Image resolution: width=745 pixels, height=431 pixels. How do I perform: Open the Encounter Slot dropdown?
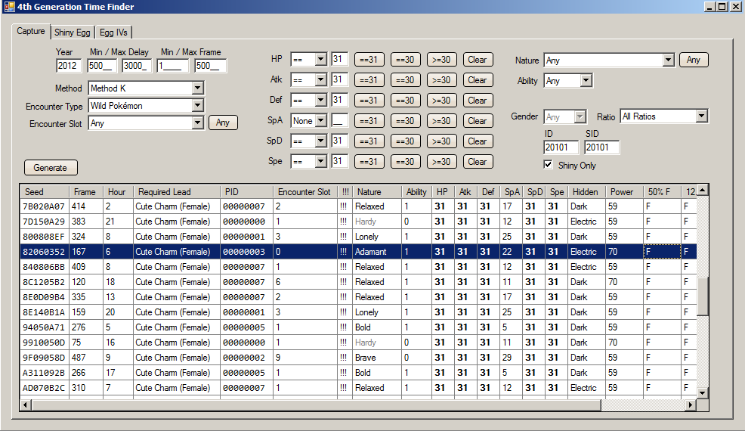[198, 123]
